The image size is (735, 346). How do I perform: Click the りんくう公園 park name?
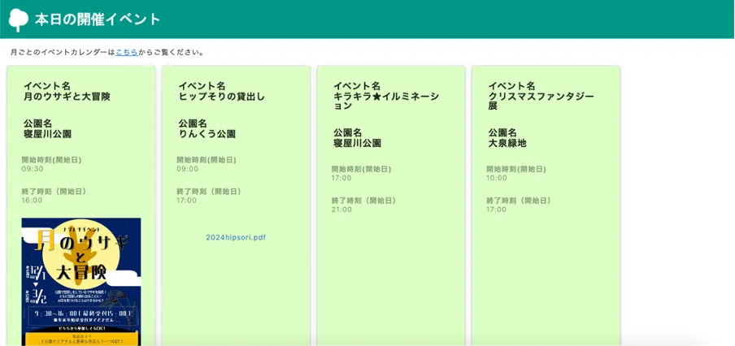coord(207,134)
